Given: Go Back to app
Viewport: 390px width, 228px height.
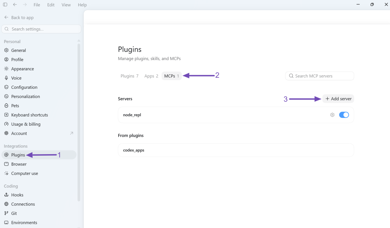Looking at the screenshot, I should [19, 18].
